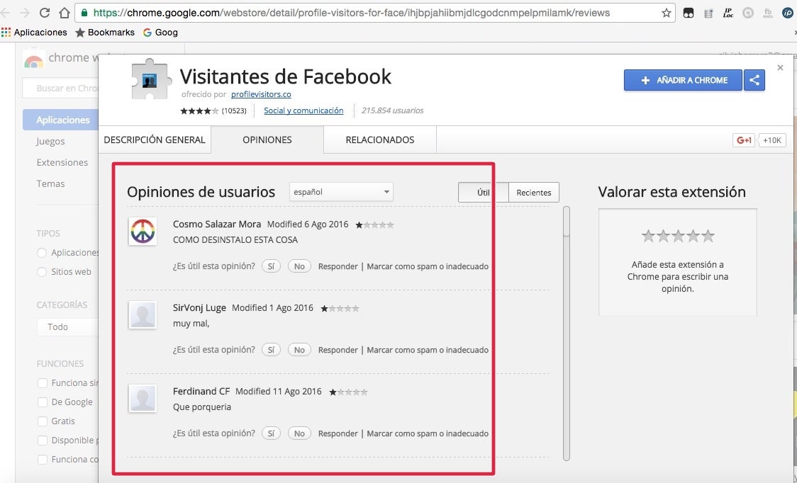This screenshot has width=797, height=483.
Task: Click Responder on SirVonj Luge's review
Action: [338, 350]
